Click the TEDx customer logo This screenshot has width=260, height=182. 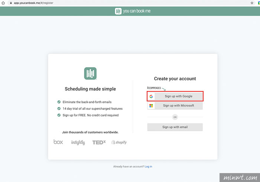[99, 142]
